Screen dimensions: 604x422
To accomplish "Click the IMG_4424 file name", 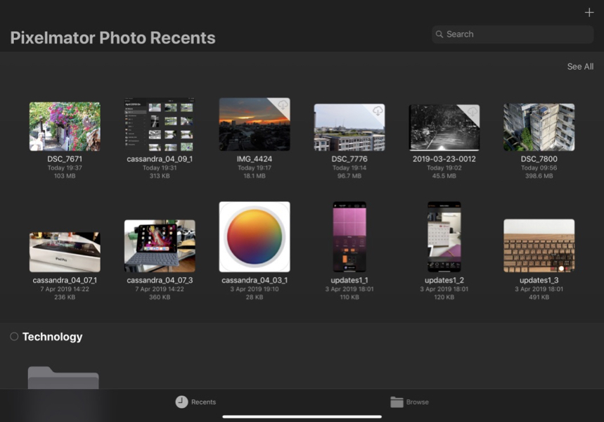I will (x=255, y=159).
